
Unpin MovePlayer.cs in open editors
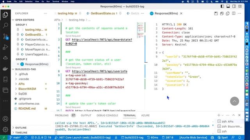pyautogui.click(x=18, y=49)
